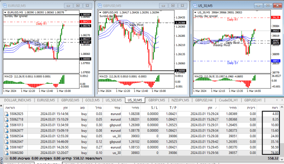284x164 pixels.
Task: Click the order icon for ticket 55061013
Action: [x=6, y=125]
